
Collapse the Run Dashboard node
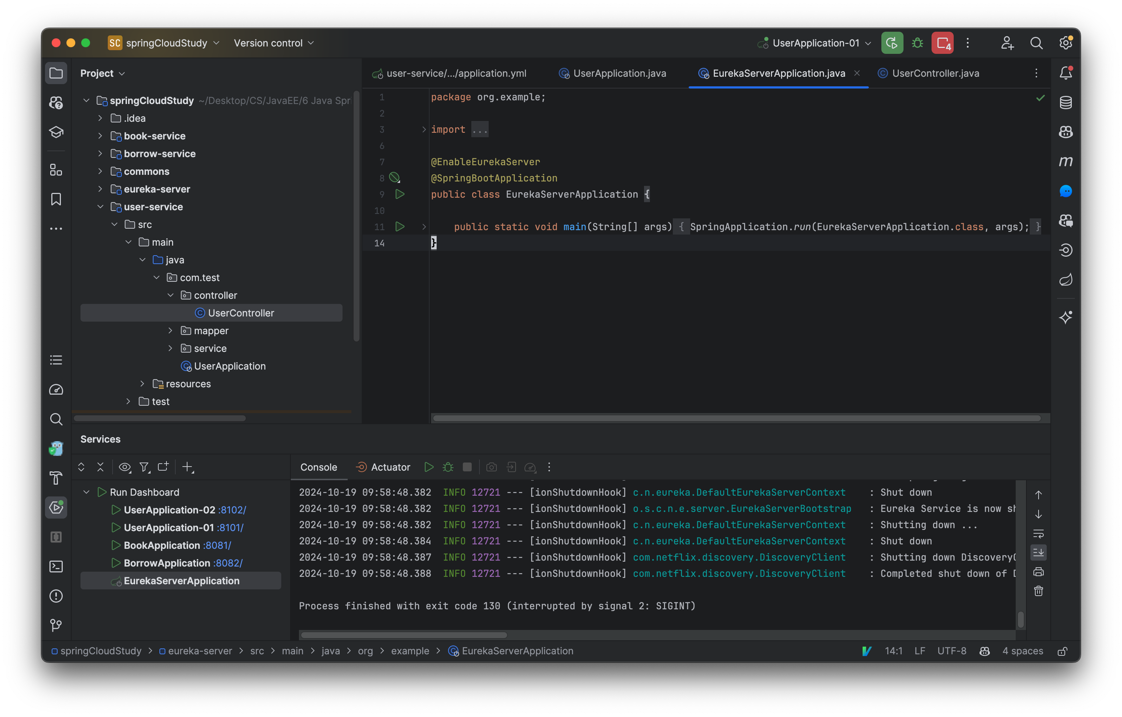pyautogui.click(x=86, y=492)
